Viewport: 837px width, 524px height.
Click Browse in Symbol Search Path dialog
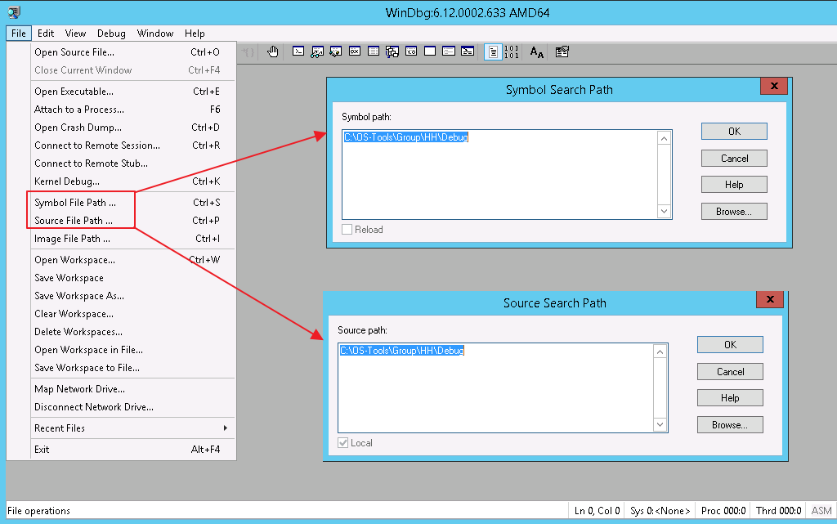734,212
